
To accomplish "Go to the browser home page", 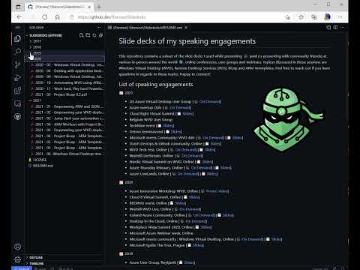I will coord(58,17).
